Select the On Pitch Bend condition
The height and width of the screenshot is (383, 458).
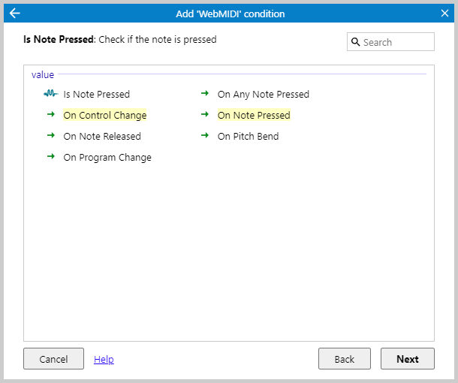coord(248,137)
